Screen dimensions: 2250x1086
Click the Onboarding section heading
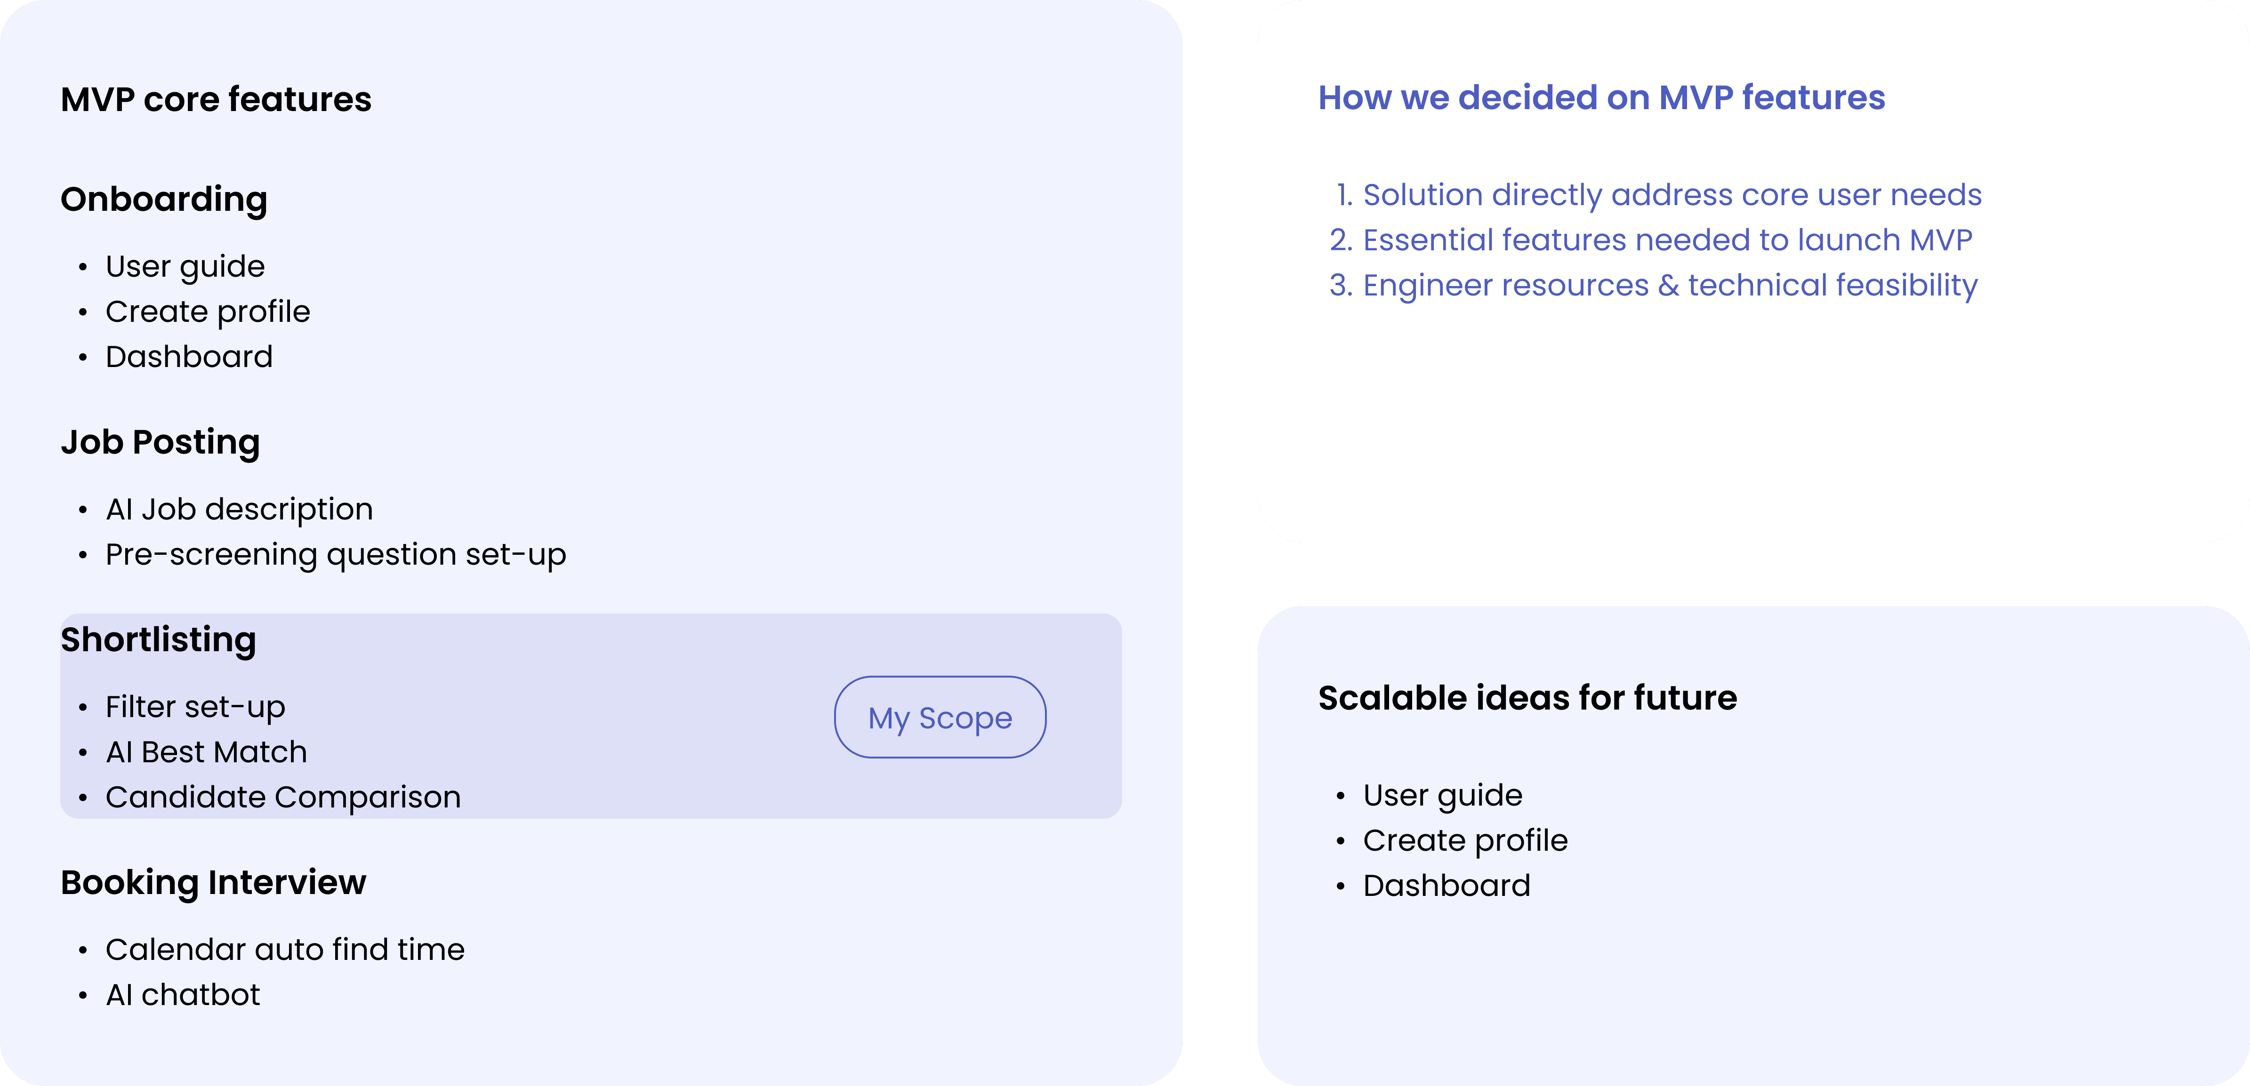point(163,200)
